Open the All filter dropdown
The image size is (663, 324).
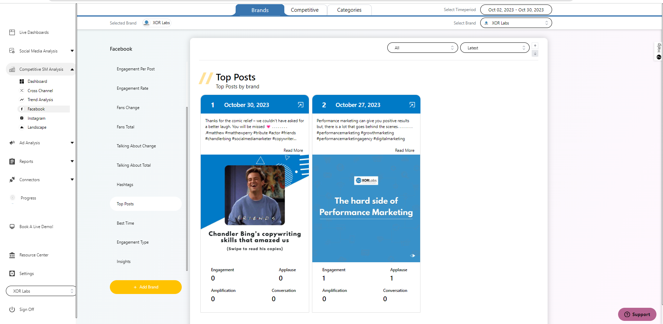423,48
